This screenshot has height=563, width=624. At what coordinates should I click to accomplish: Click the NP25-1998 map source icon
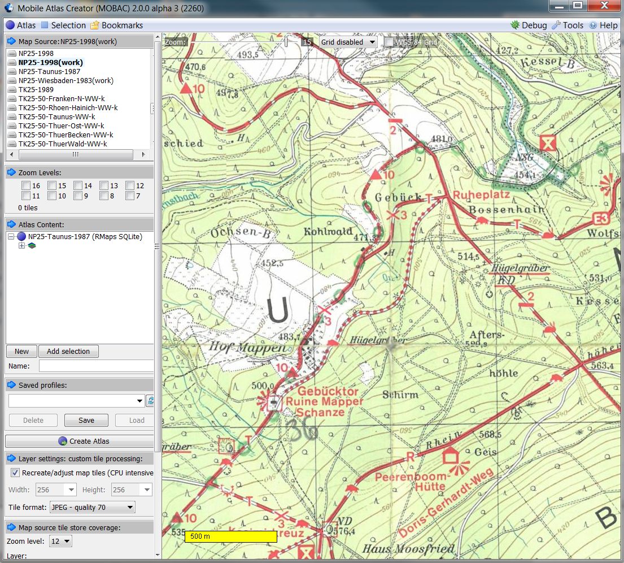click(12, 53)
